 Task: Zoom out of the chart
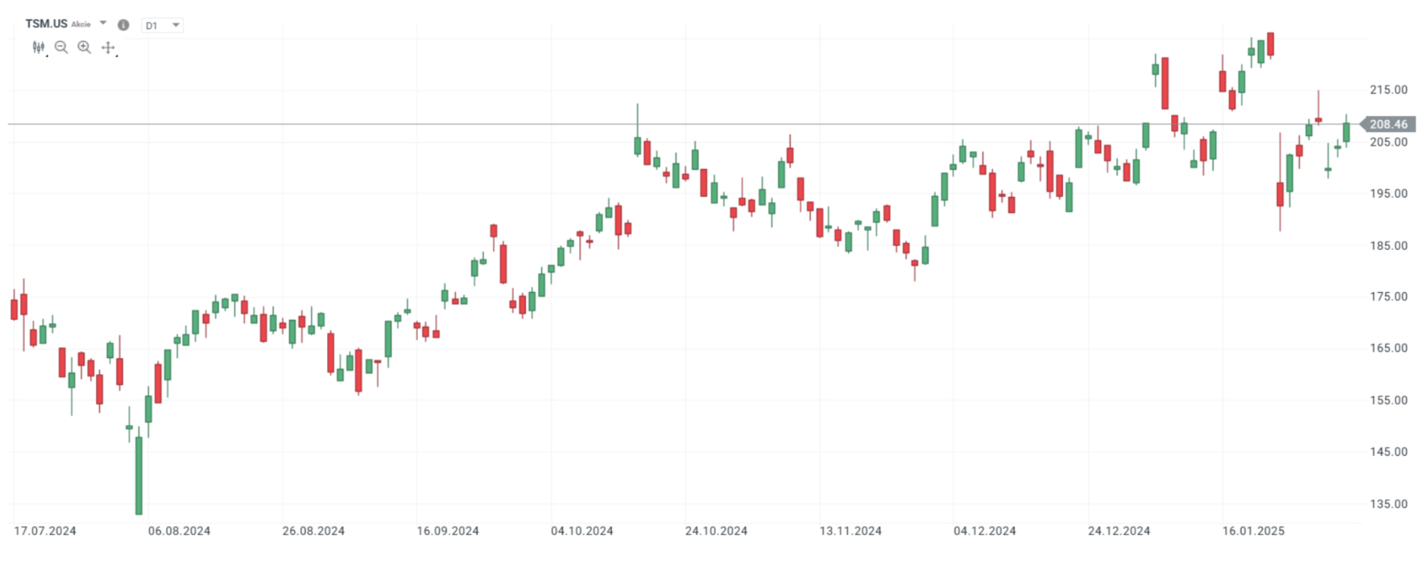[61, 47]
